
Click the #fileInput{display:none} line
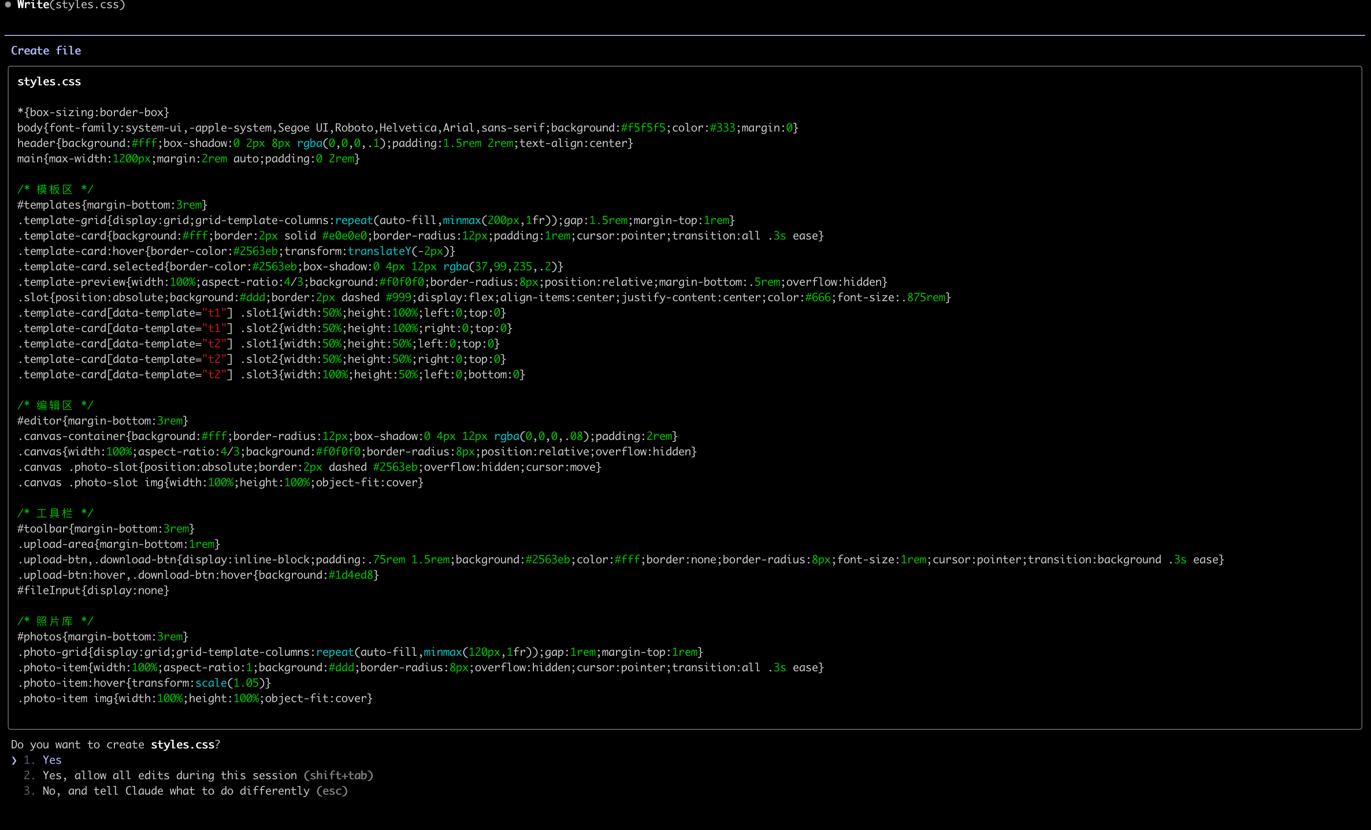[93, 591]
